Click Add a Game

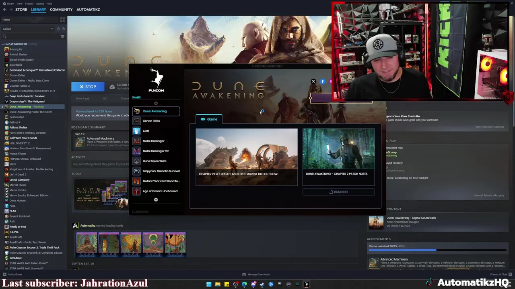pos(12,275)
